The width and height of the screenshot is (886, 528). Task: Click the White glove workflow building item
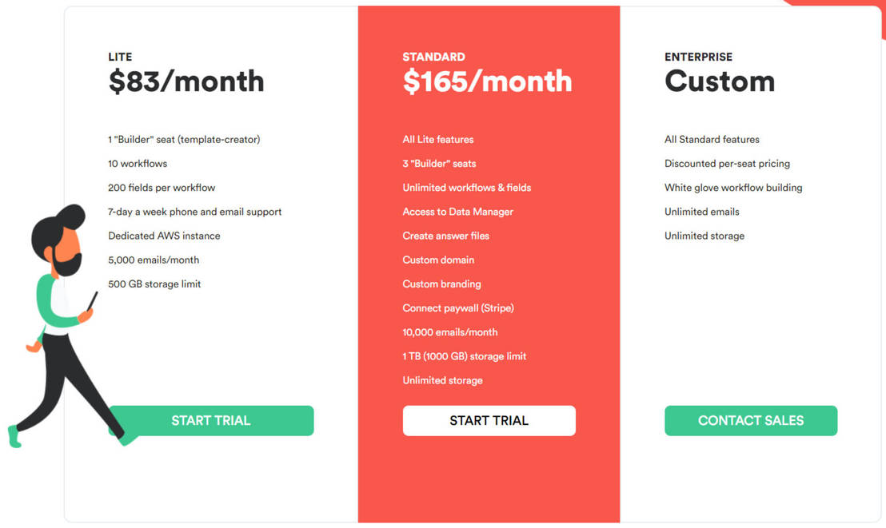733,187
